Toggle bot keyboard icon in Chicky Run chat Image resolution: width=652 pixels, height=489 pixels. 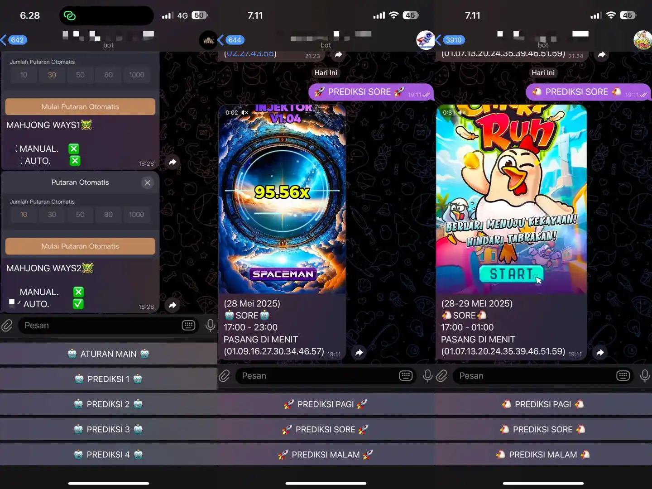pyautogui.click(x=623, y=375)
